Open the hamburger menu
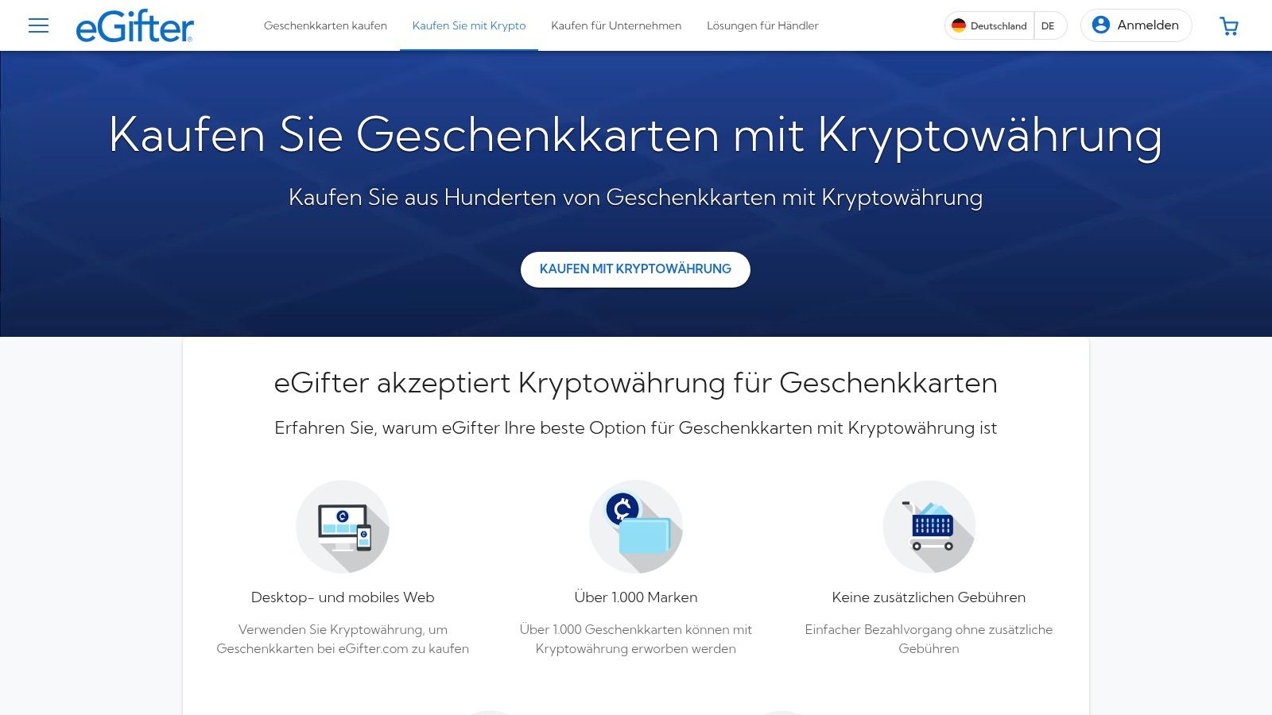This screenshot has height=715, width=1272. coord(38,25)
